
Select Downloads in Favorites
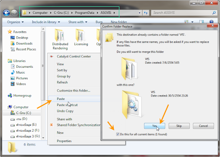(24, 43)
